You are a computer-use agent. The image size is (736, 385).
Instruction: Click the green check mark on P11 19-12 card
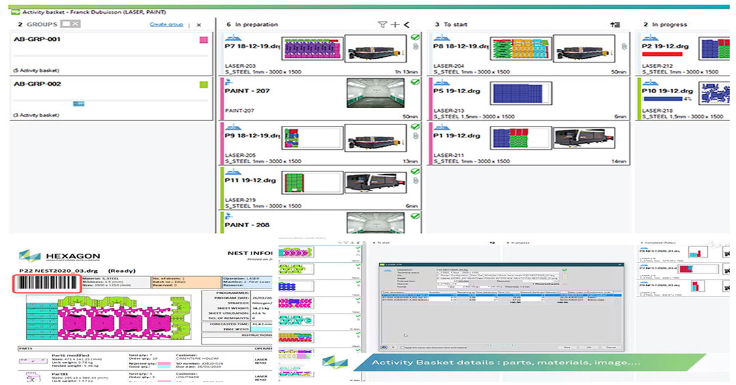point(415,171)
